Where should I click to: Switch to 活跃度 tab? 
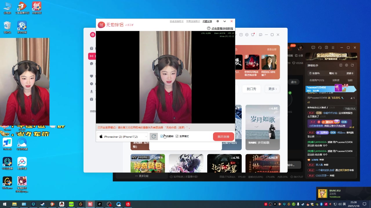coord(336,80)
